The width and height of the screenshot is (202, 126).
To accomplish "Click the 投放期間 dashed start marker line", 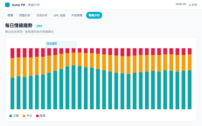I will pos(46,75).
